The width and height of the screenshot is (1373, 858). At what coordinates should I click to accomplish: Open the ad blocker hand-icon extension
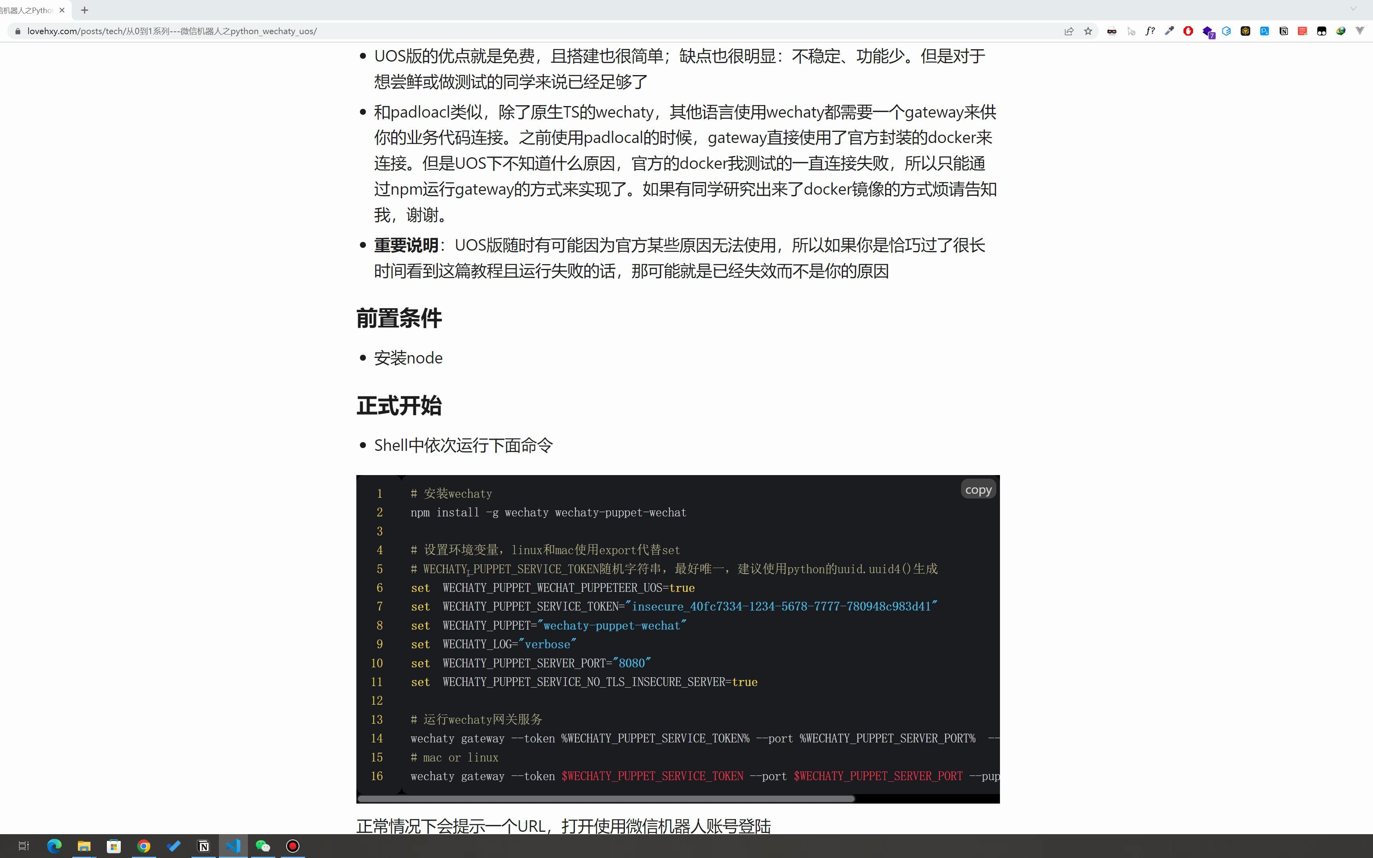pos(1188,31)
